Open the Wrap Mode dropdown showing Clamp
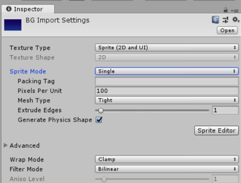This screenshot has width=241, height=183. 167,159
